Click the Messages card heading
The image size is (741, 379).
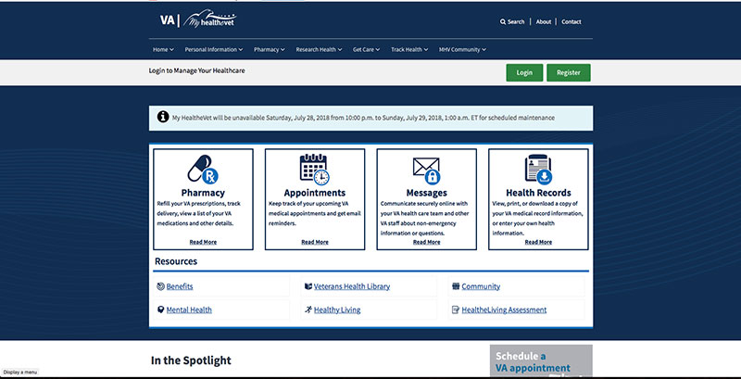[427, 193]
